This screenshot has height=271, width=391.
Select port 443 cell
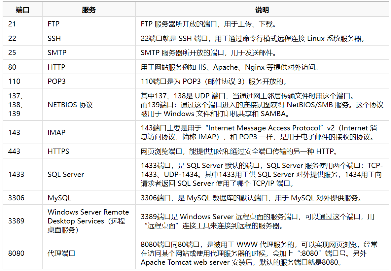pyautogui.click(x=14, y=151)
